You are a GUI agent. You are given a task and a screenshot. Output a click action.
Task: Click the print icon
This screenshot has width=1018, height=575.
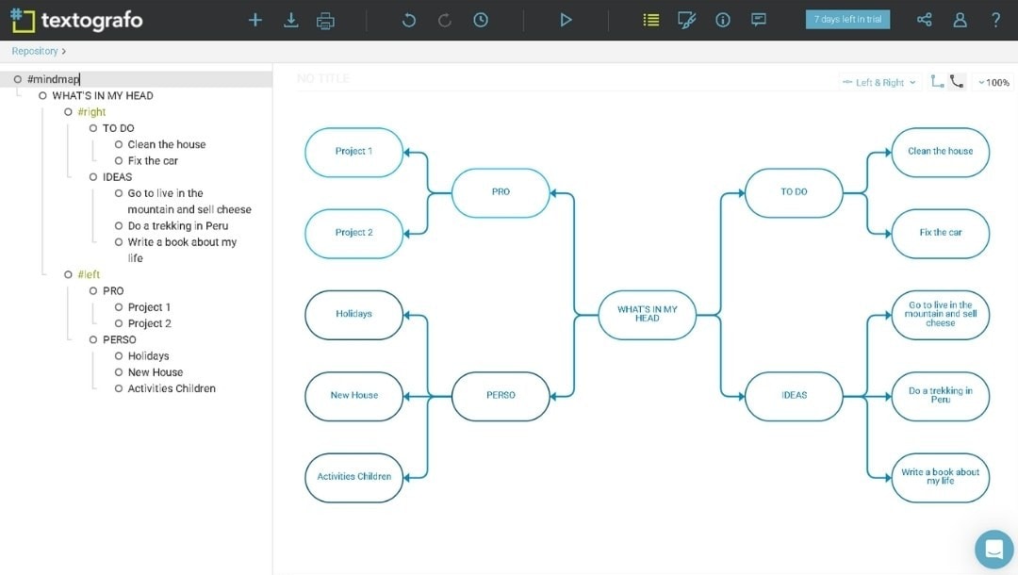[x=325, y=19]
